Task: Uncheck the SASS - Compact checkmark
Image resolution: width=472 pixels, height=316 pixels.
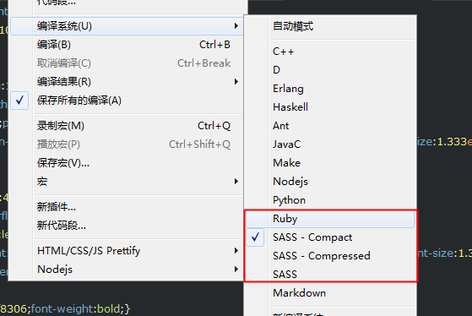Action: tap(255, 237)
